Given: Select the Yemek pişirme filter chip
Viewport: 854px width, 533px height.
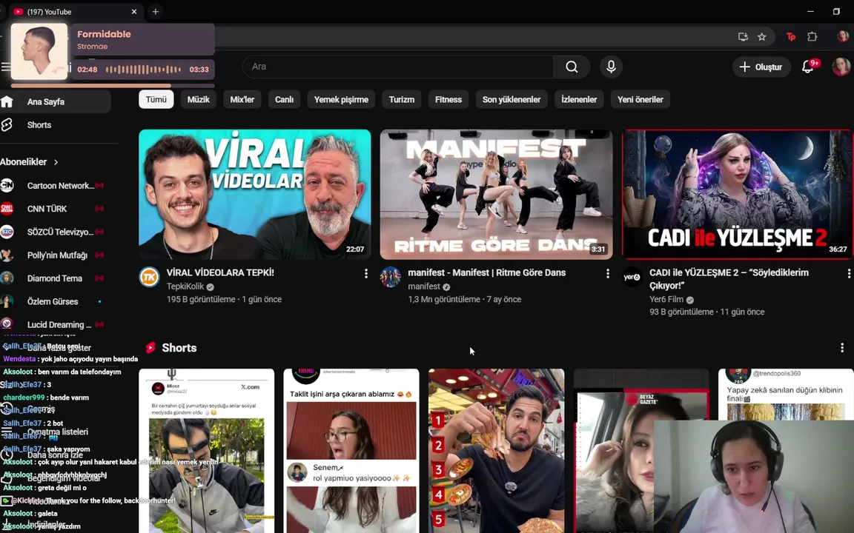Looking at the screenshot, I should 342,99.
